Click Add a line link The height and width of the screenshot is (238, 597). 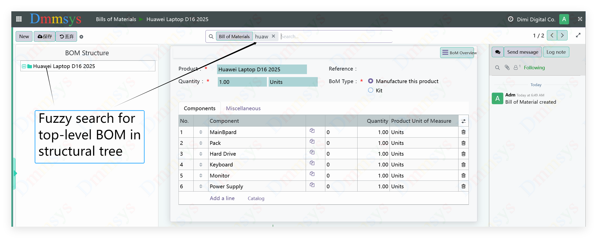[222, 198]
